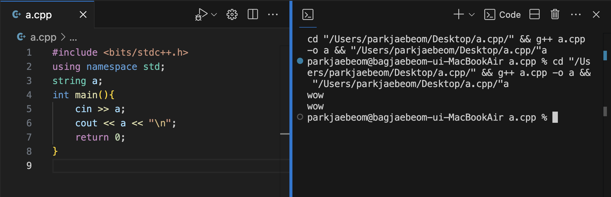Click the Debug/Run C++ file play icon

pos(201,14)
